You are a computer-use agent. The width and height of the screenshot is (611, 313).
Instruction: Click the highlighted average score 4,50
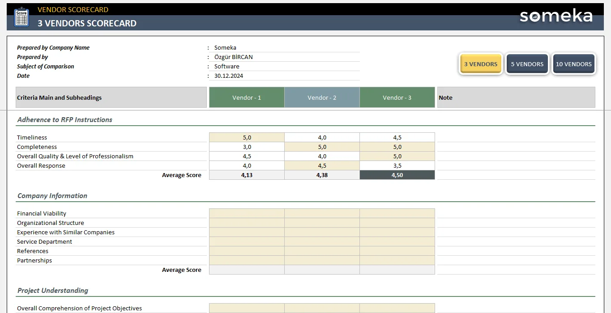pyautogui.click(x=397, y=175)
